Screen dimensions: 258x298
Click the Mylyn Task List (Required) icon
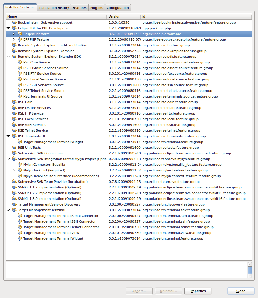coord(20,170)
